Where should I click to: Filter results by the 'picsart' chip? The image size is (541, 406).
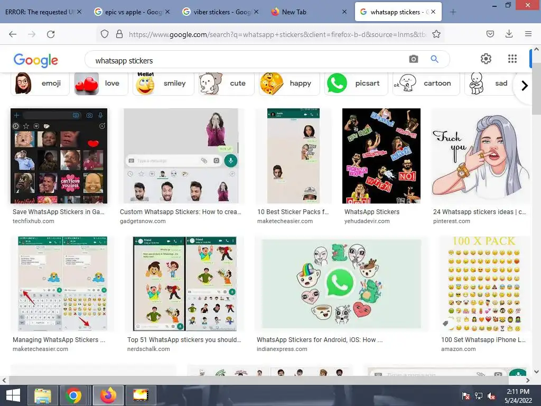tap(356, 83)
